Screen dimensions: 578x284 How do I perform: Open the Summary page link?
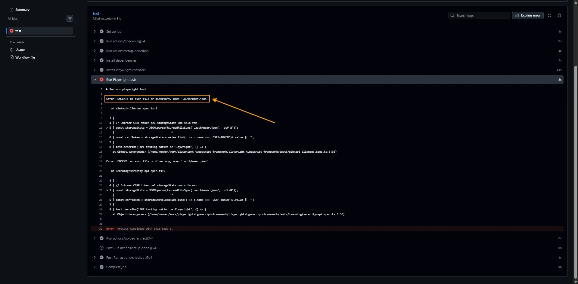pos(22,10)
